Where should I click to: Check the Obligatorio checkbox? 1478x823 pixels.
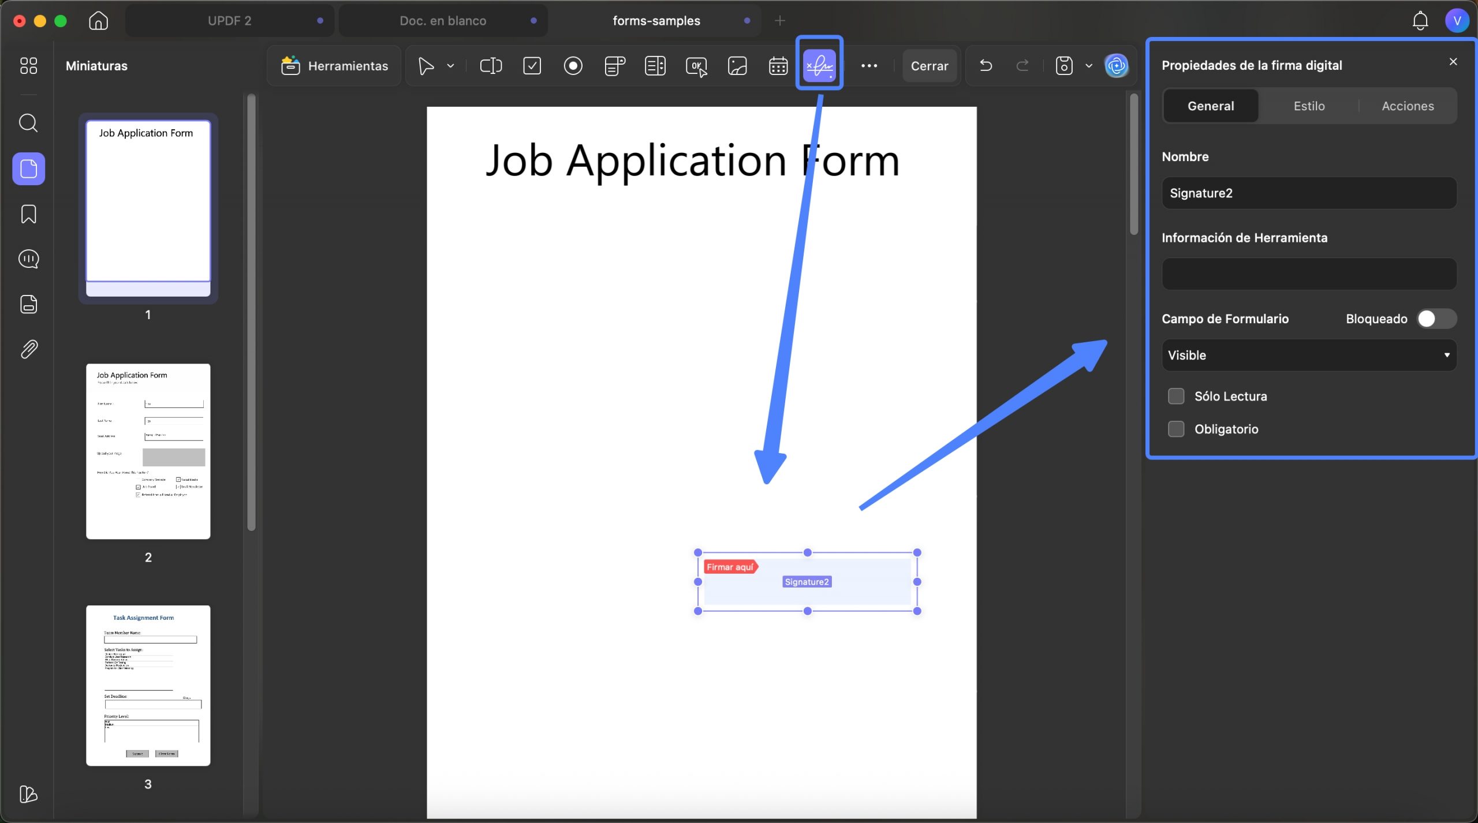(x=1176, y=429)
